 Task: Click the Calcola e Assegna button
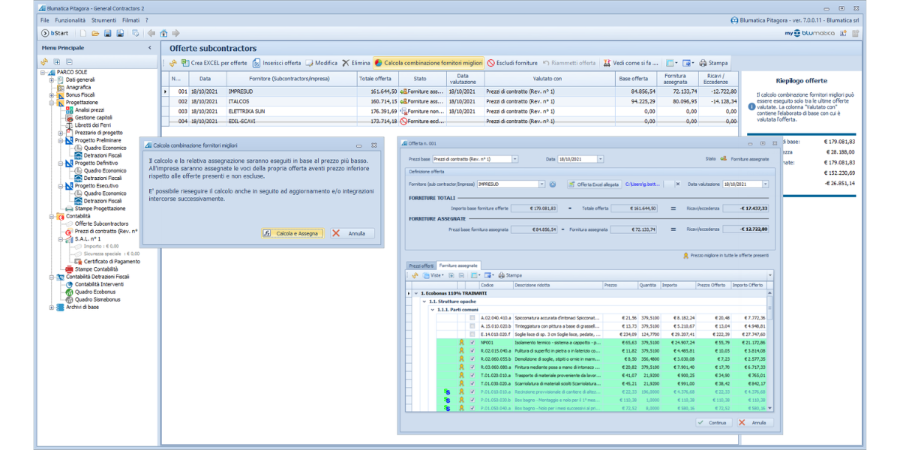(x=294, y=233)
